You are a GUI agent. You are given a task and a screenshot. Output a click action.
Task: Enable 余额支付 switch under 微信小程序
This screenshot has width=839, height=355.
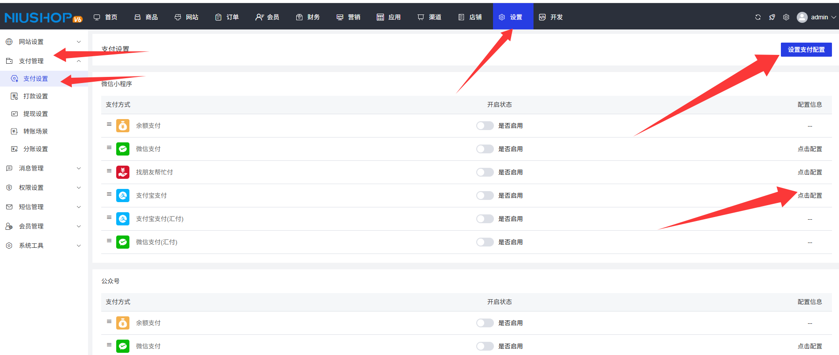(485, 126)
